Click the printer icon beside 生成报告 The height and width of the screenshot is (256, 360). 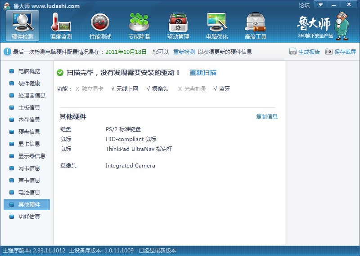click(x=293, y=51)
